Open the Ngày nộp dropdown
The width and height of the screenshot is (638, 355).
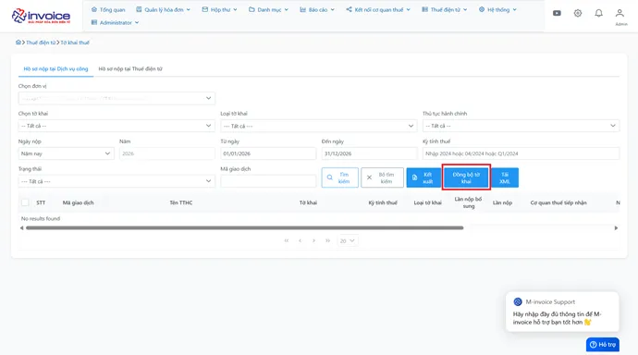67,153
